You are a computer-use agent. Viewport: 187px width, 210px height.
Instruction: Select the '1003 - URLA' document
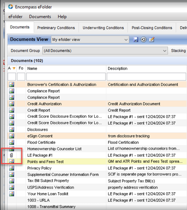38,200
